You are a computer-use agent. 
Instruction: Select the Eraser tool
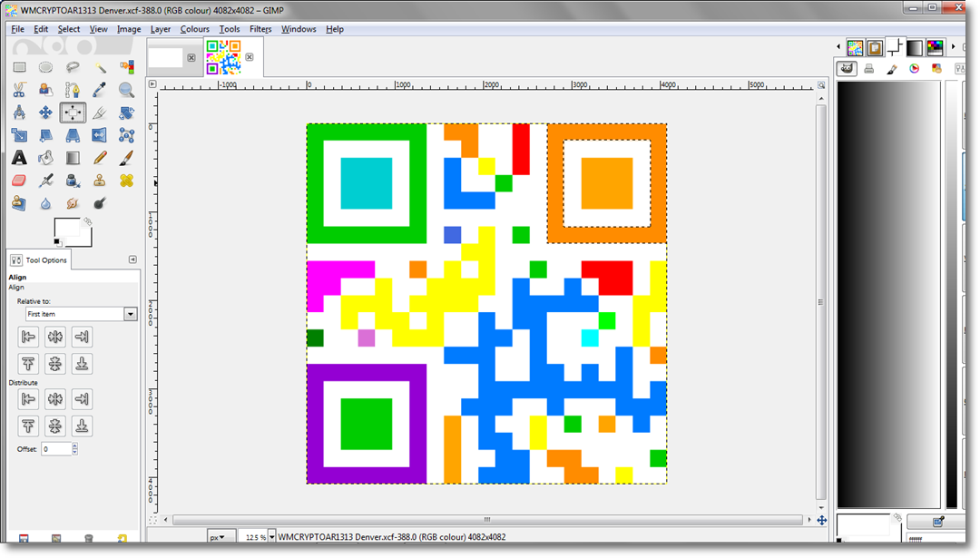click(x=19, y=181)
